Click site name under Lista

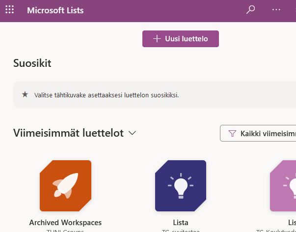[180, 230]
